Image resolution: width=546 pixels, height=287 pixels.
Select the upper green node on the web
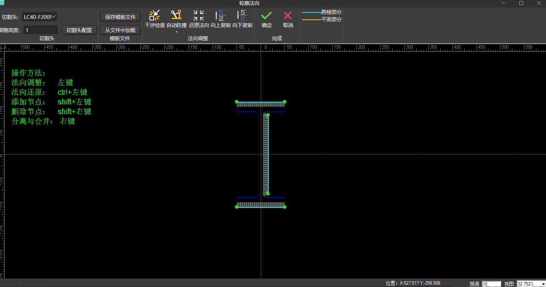coord(268,115)
